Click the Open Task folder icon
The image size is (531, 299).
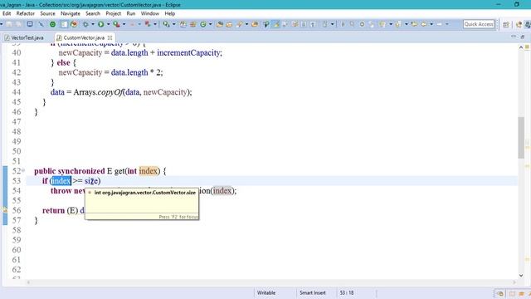coord(229,24)
